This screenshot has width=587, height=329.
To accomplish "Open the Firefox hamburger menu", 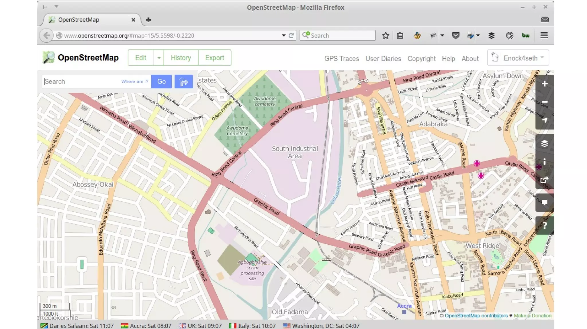I will click(544, 35).
